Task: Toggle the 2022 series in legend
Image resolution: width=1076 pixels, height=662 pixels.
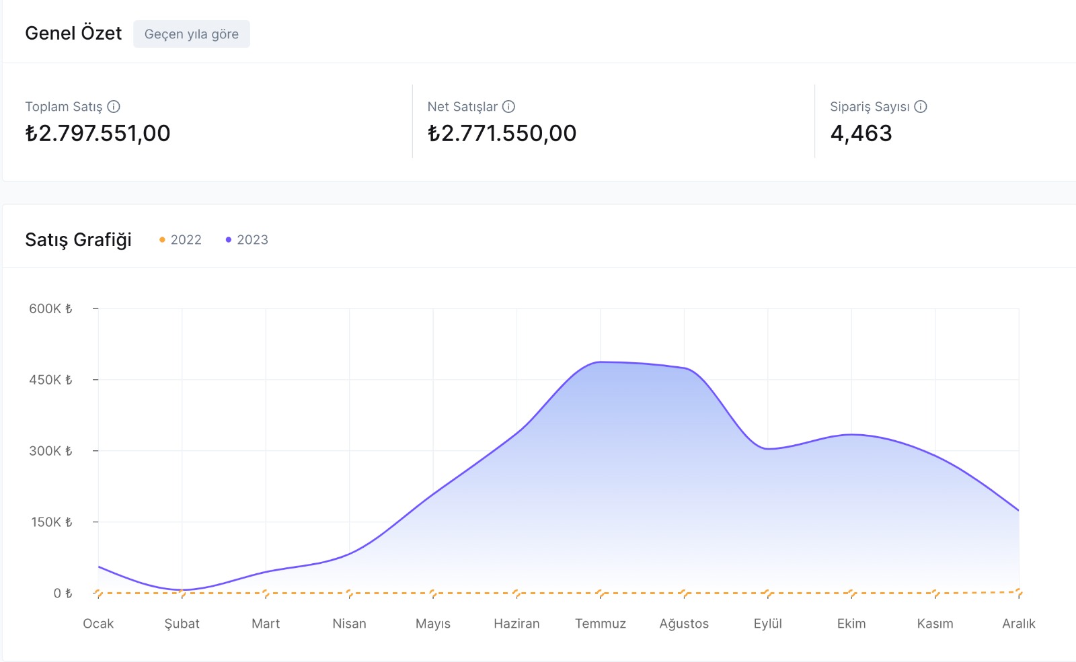Action: pyautogui.click(x=180, y=240)
